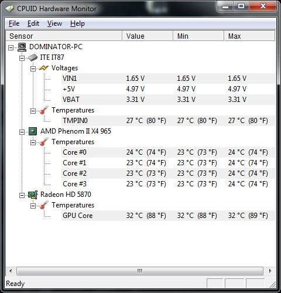
Task: Select the DOMINATOR-PC tree label
Action: (x=56, y=47)
